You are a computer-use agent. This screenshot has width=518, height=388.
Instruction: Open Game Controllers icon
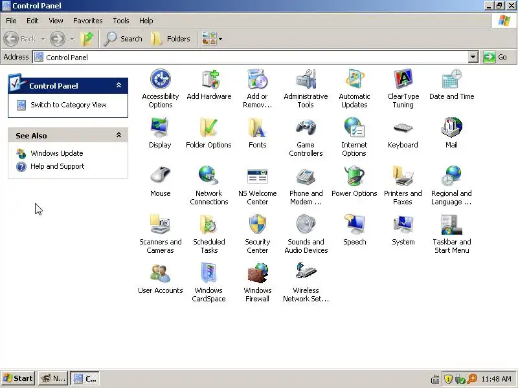(x=306, y=128)
